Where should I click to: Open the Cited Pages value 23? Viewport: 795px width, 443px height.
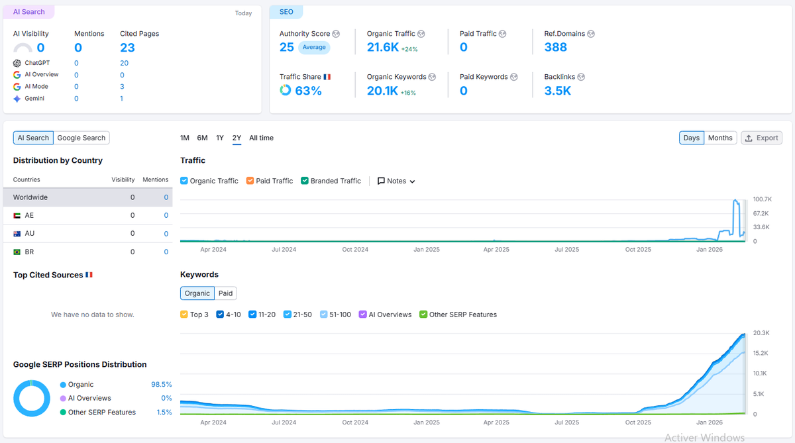127,48
